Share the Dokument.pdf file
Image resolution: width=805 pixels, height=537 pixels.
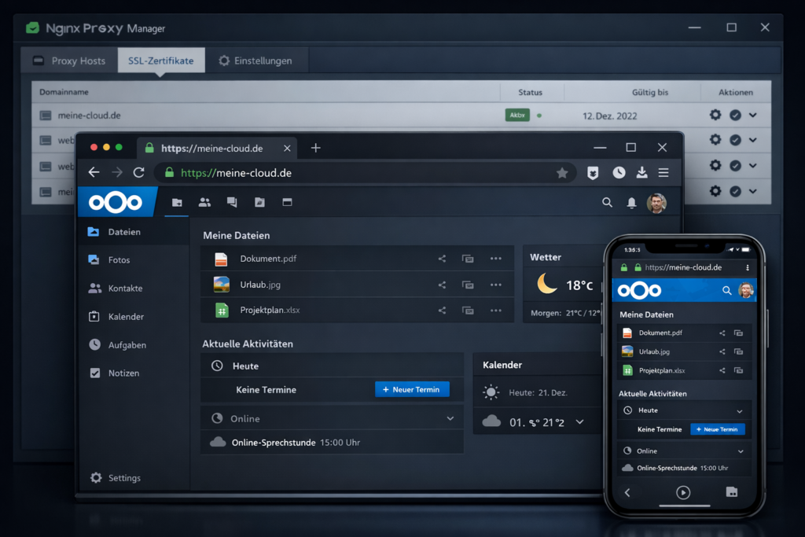click(442, 259)
